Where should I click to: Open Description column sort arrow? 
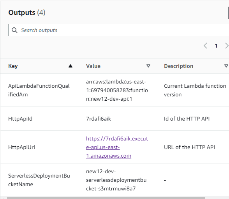pos(226,66)
